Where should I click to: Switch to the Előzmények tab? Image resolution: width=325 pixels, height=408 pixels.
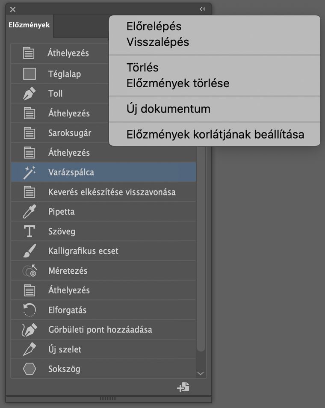tap(29, 25)
